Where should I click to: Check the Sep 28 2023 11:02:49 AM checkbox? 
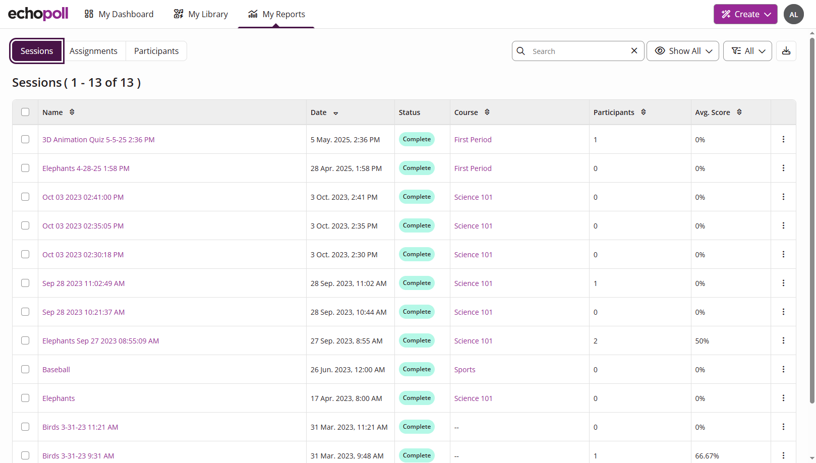(x=25, y=283)
